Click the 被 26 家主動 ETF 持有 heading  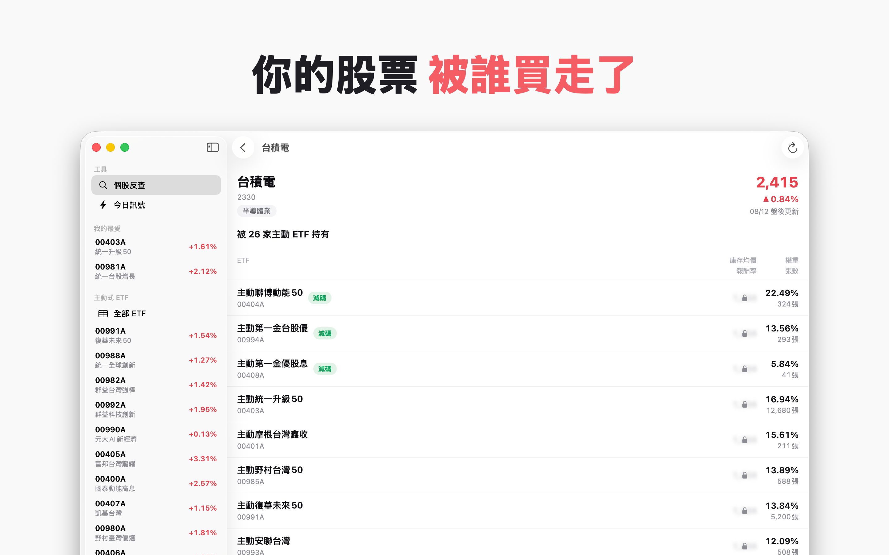(x=283, y=234)
